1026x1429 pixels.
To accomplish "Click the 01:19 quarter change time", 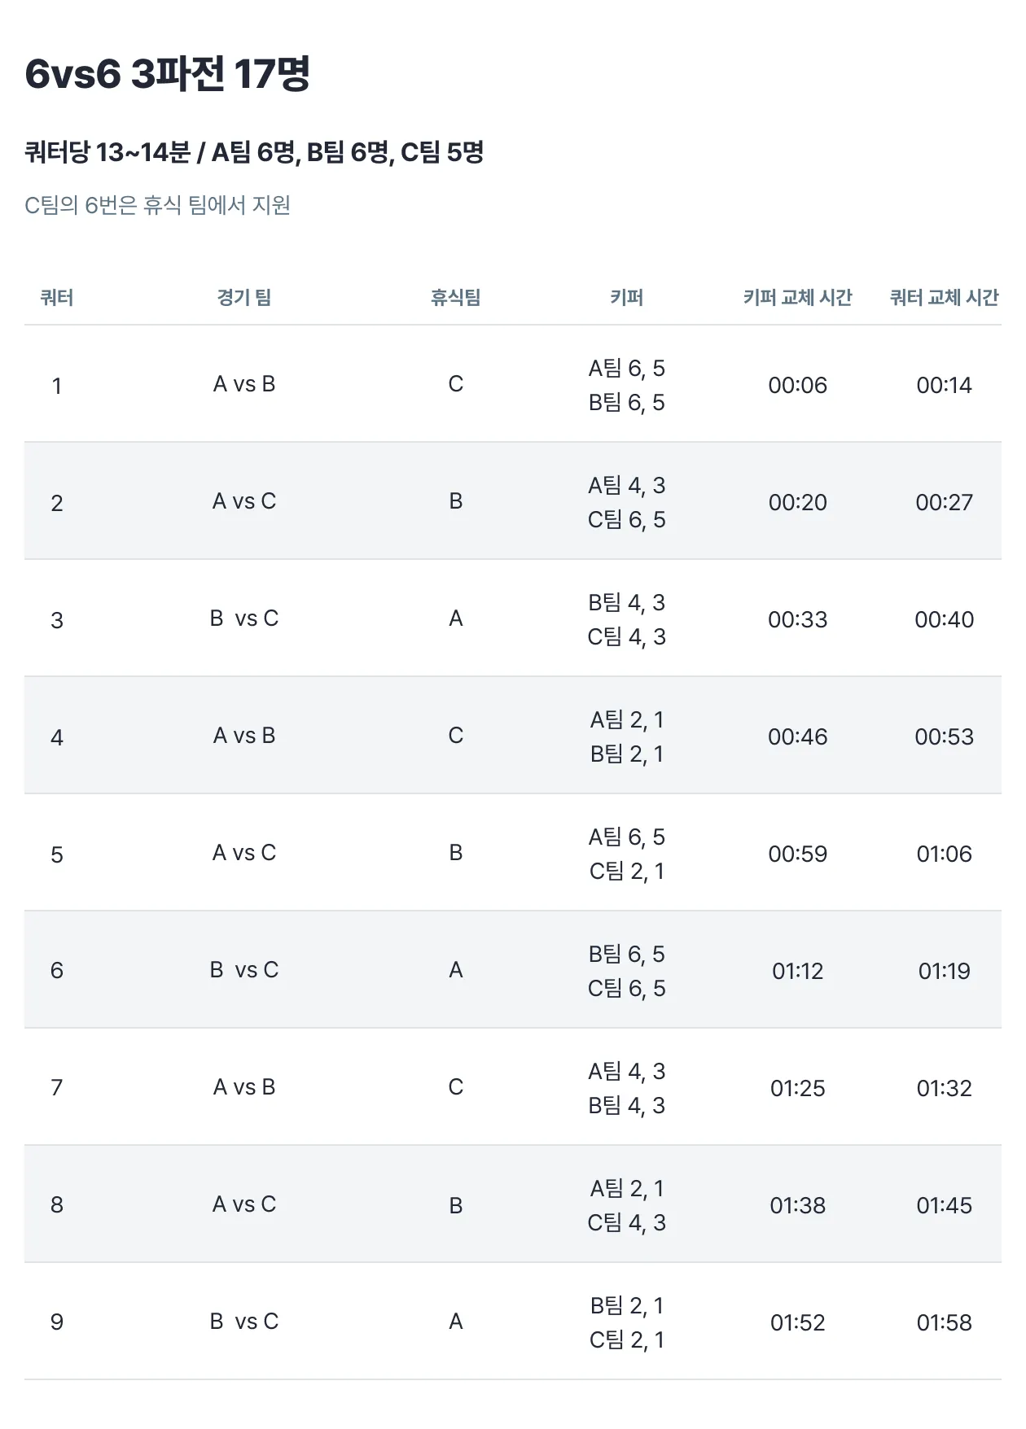I will (x=944, y=971).
